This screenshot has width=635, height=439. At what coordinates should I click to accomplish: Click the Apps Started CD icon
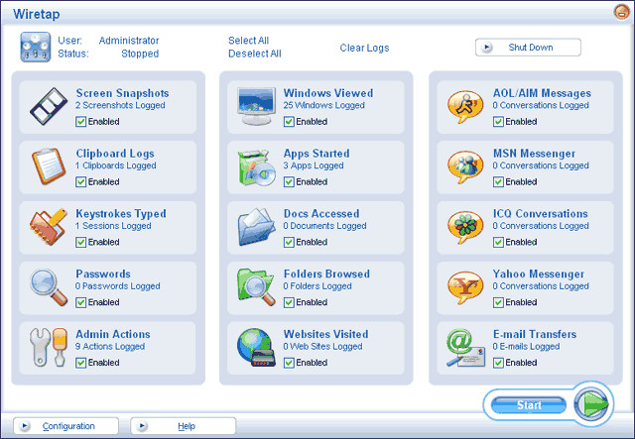click(x=257, y=167)
